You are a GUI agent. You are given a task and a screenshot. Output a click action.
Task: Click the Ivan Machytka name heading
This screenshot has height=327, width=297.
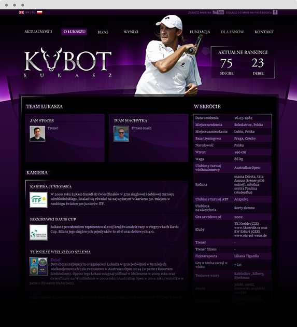[x=131, y=121]
